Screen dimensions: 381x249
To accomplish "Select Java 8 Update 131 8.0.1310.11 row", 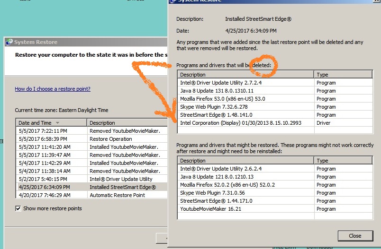I will click(x=275, y=91).
